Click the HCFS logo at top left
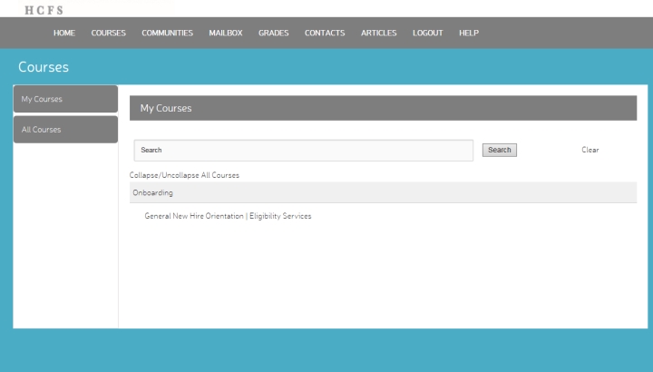The image size is (653, 372). (x=44, y=10)
